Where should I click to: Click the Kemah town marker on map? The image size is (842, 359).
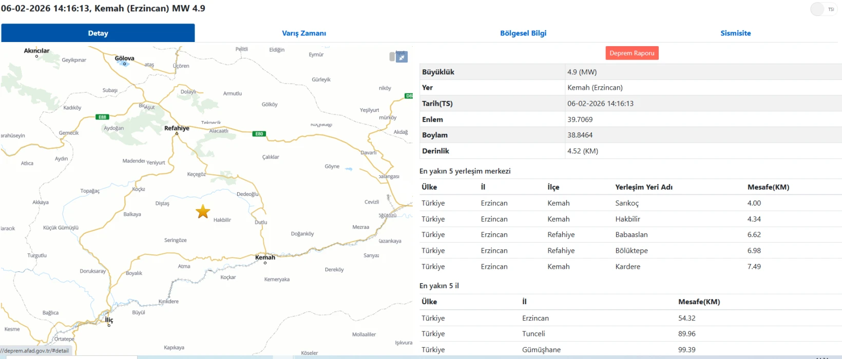coord(265,263)
